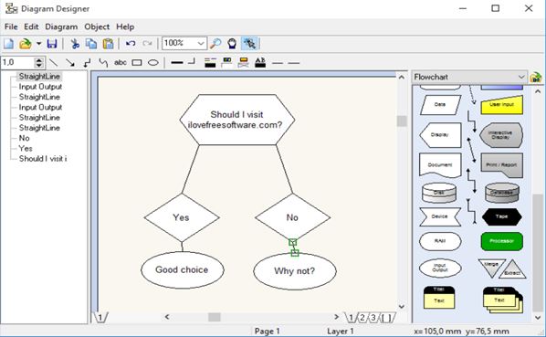The width and height of the screenshot is (546, 337).
Task: Toggle the highlighted pointer edit tool
Action: (249, 44)
